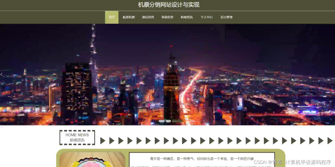Open 新闻资讯 in the navigation bar
This screenshot has width=335, height=167.
(187, 17)
